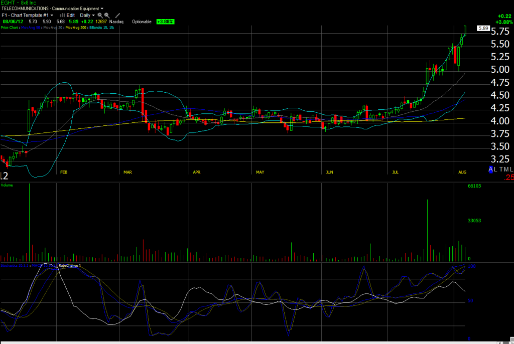Click the JUN month label on time axis
The height and width of the screenshot is (344, 514).
coord(329,173)
